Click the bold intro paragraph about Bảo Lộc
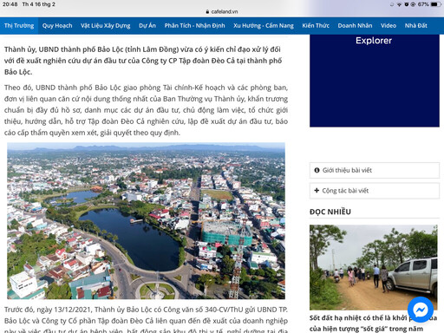 (143, 61)
